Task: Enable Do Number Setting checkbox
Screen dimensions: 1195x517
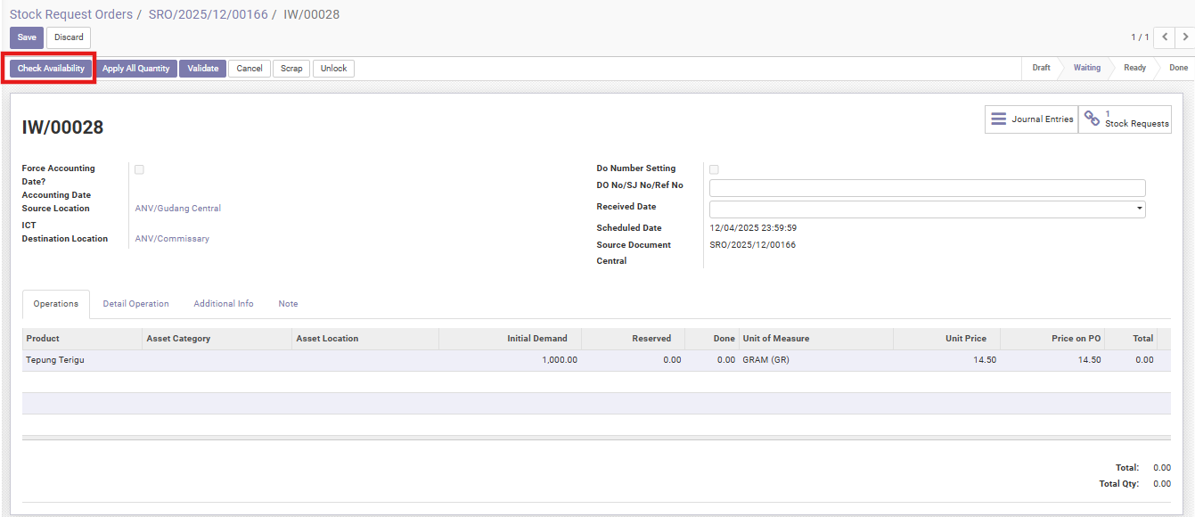Action: [x=714, y=169]
